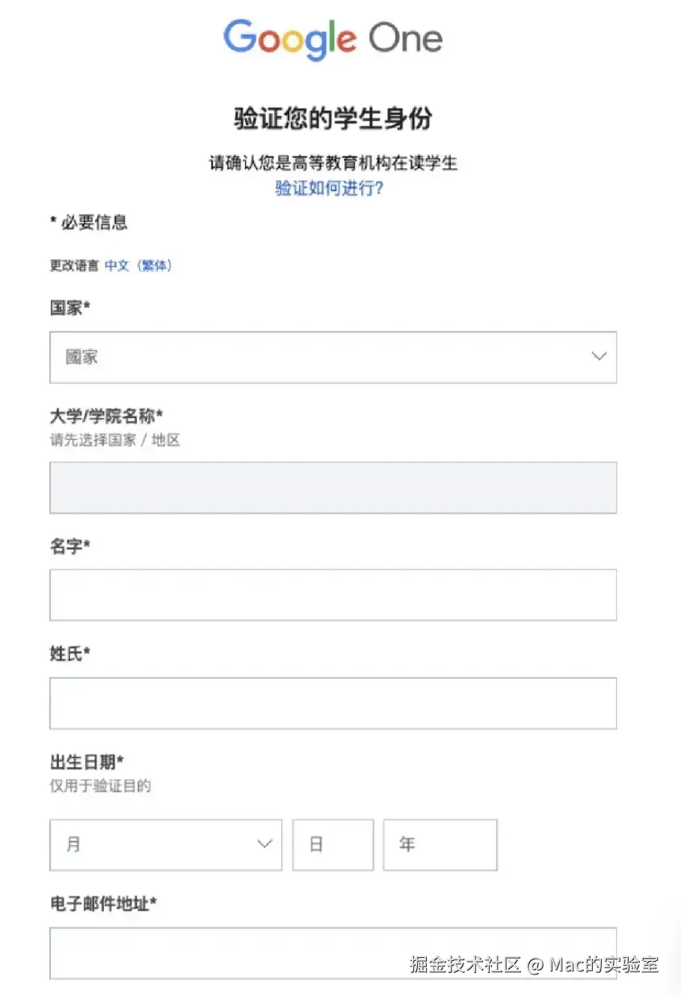
Task: Click the chevron arrow in 月 selector
Action: (x=264, y=844)
